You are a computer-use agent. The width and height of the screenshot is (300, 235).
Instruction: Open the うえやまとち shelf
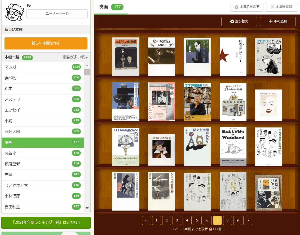43,185
